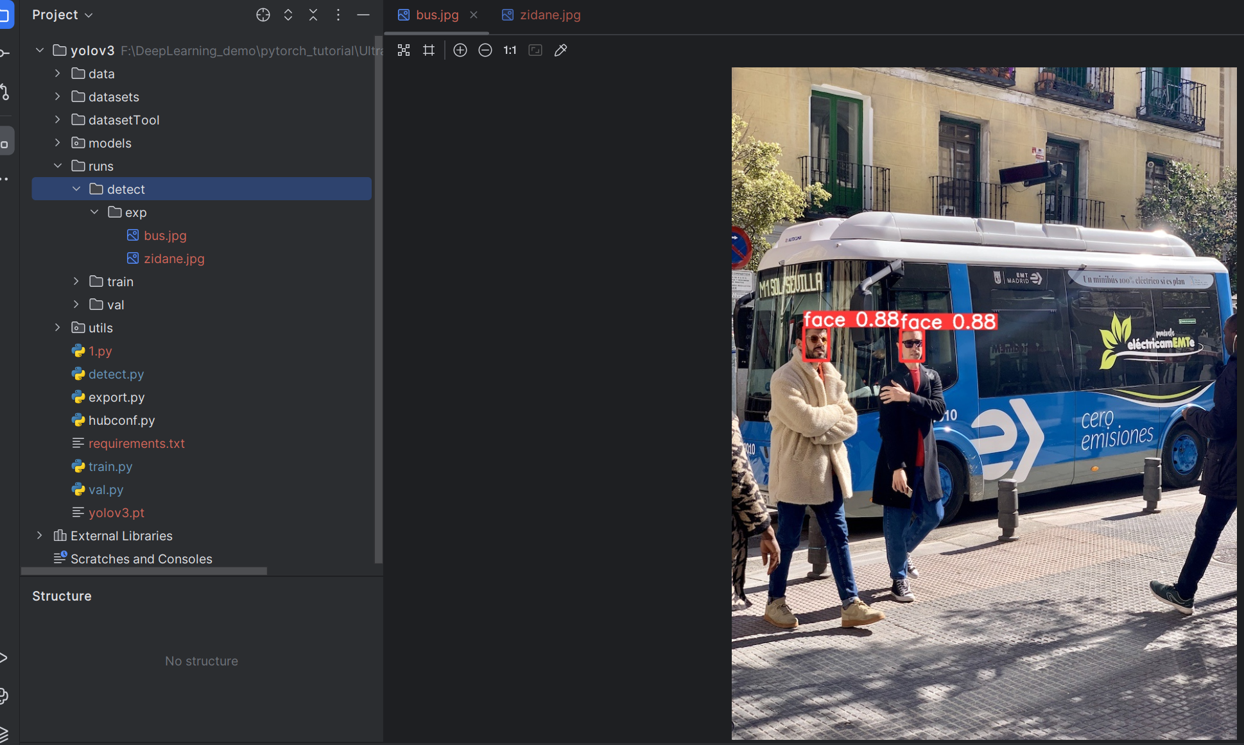
Task: Expand the train folder under detect
Action: tap(76, 282)
